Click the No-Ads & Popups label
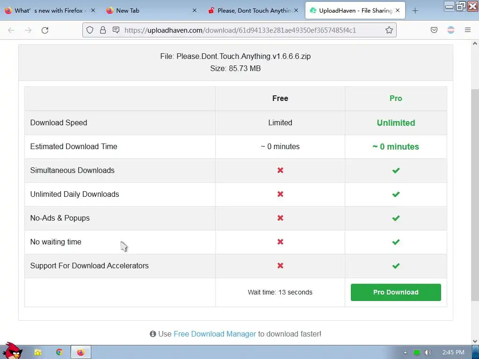This screenshot has width=479, height=359. click(60, 218)
